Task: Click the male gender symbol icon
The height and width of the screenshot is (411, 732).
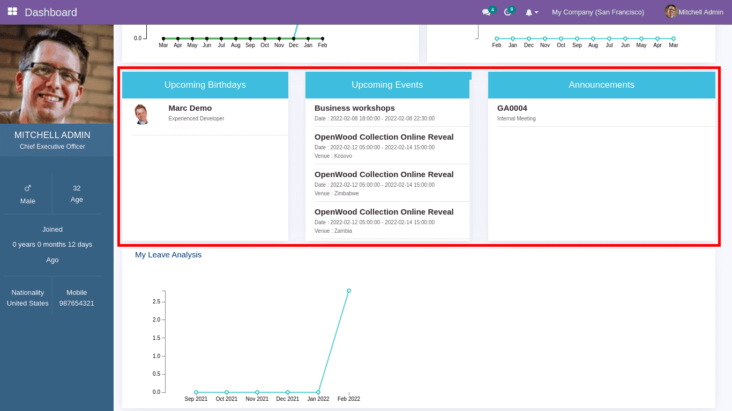Action: click(x=28, y=188)
